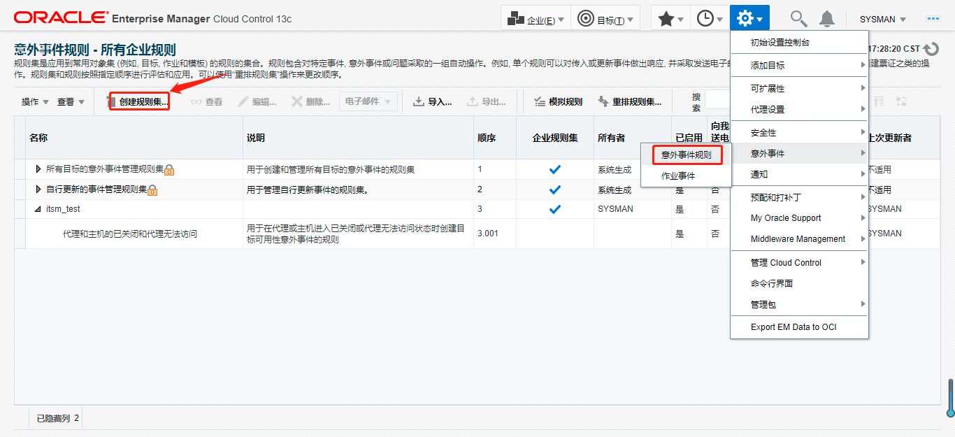Expand 所有目标的意外事件管理规则集 row
The image size is (955, 437).
[x=38, y=169]
